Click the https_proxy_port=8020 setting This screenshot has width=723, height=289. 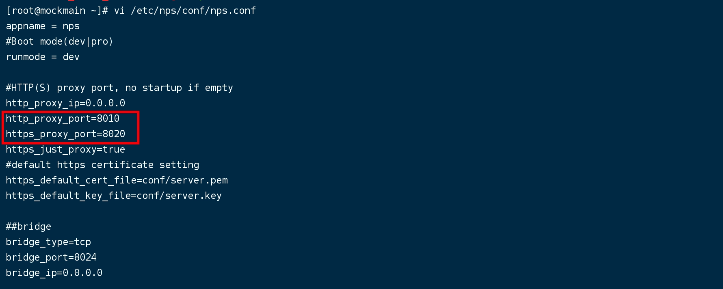[x=65, y=134]
